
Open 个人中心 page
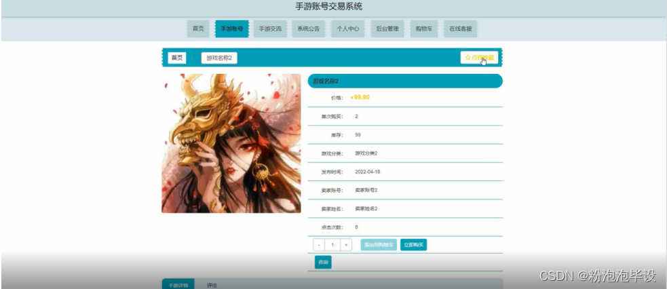click(x=348, y=29)
